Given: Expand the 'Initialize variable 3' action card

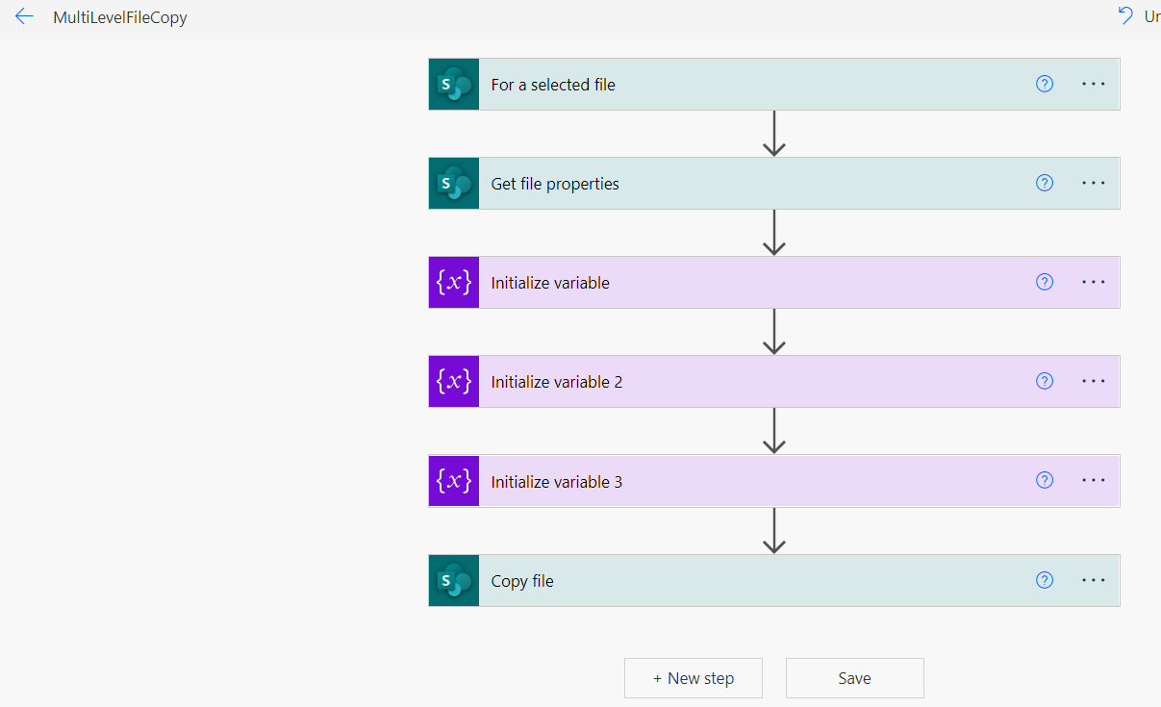Looking at the screenshot, I should 774,480.
